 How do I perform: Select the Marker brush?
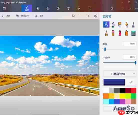[x=106, y=25]
